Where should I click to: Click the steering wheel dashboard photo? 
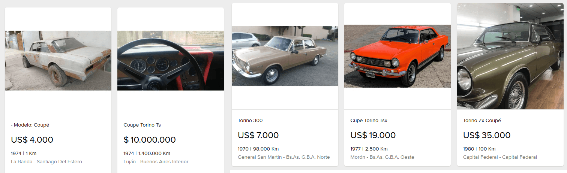coord(171,60)
